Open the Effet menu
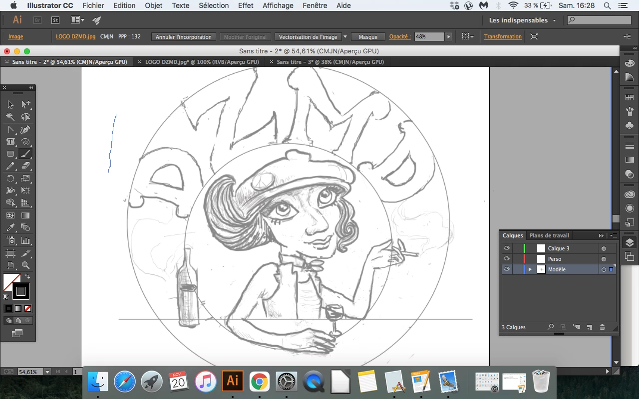Viewport: 639px width, 399px height. (x=246, y=5)
